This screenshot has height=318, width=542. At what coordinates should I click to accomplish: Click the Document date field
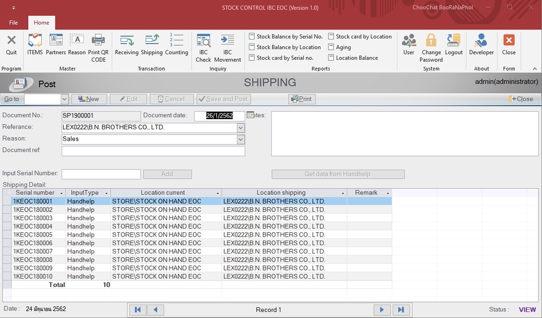pyautogui.click(x=220, y=116)
